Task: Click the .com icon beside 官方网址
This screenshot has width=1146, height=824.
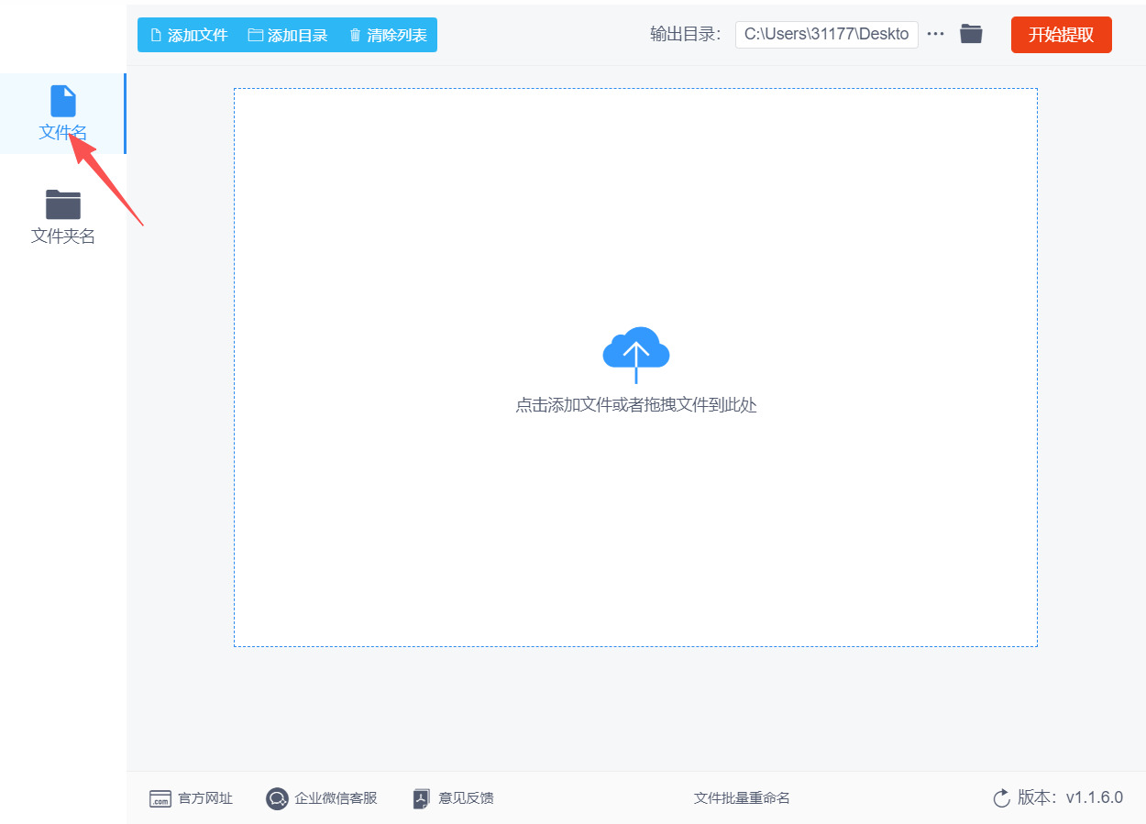Action: pos(160,798)
